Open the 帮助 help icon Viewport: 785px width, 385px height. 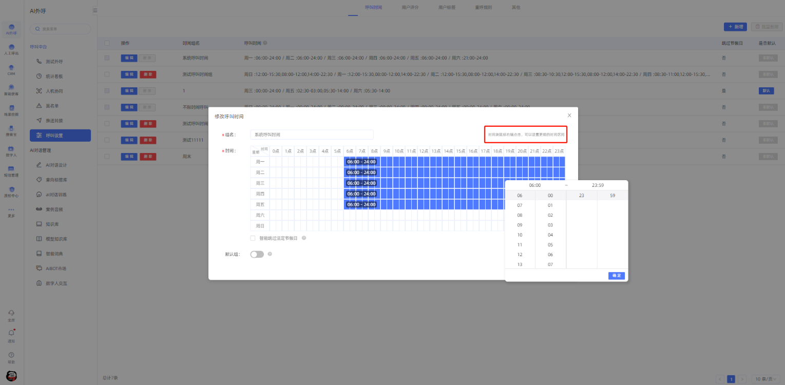click(x=11, y=355)
